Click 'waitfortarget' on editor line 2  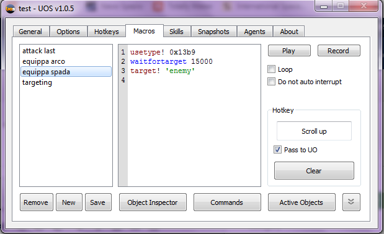click(x=158, y=61)
